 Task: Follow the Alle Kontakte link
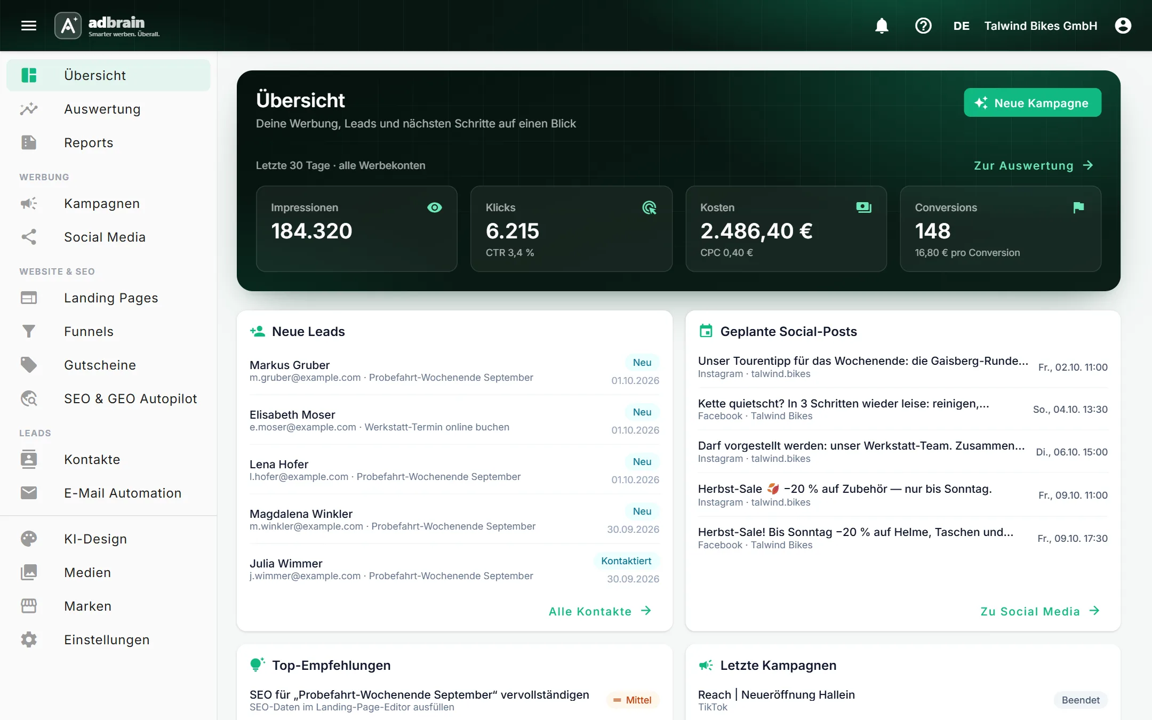tap(600, 611)
